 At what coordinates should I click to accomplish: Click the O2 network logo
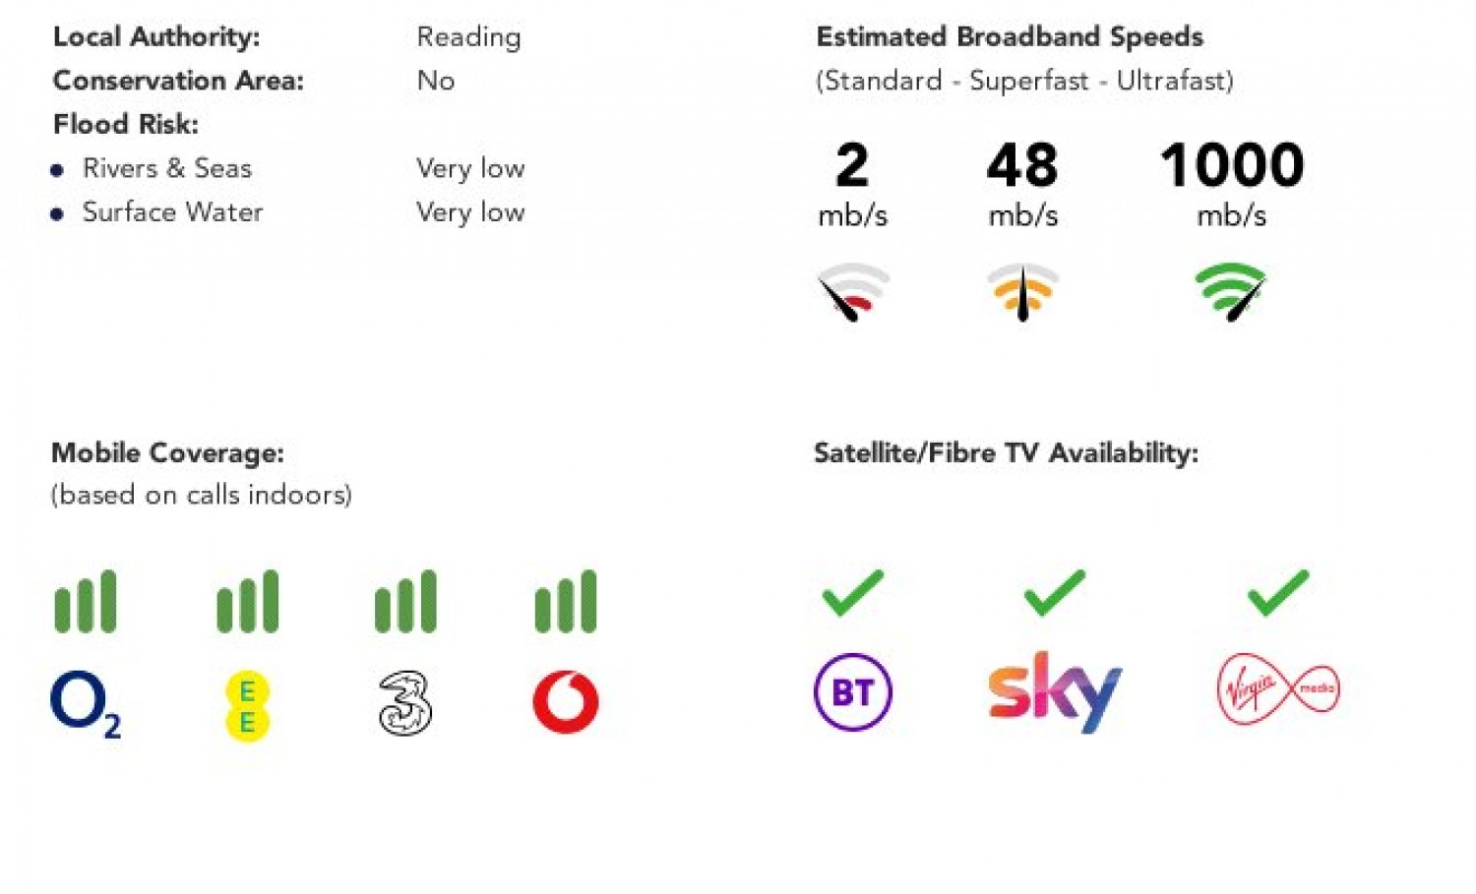point(85,703)
